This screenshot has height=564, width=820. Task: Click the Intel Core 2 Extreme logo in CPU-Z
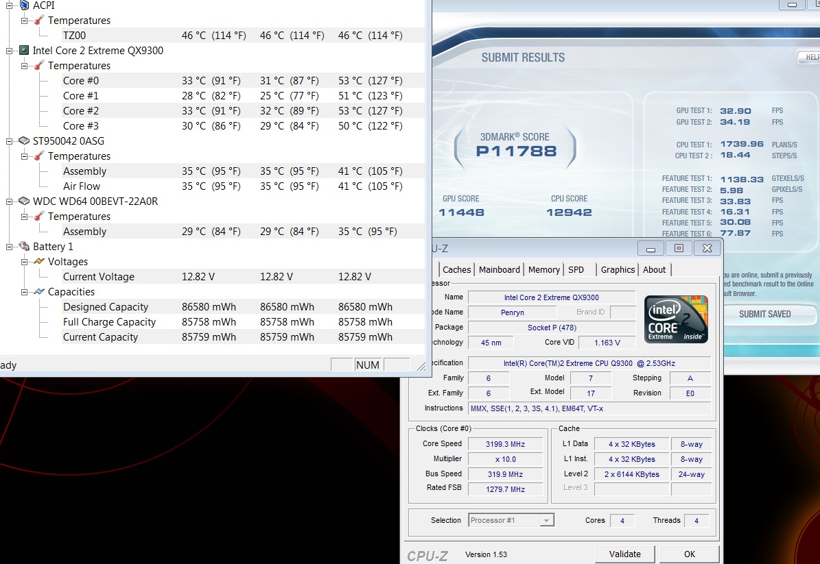point(676,319)
